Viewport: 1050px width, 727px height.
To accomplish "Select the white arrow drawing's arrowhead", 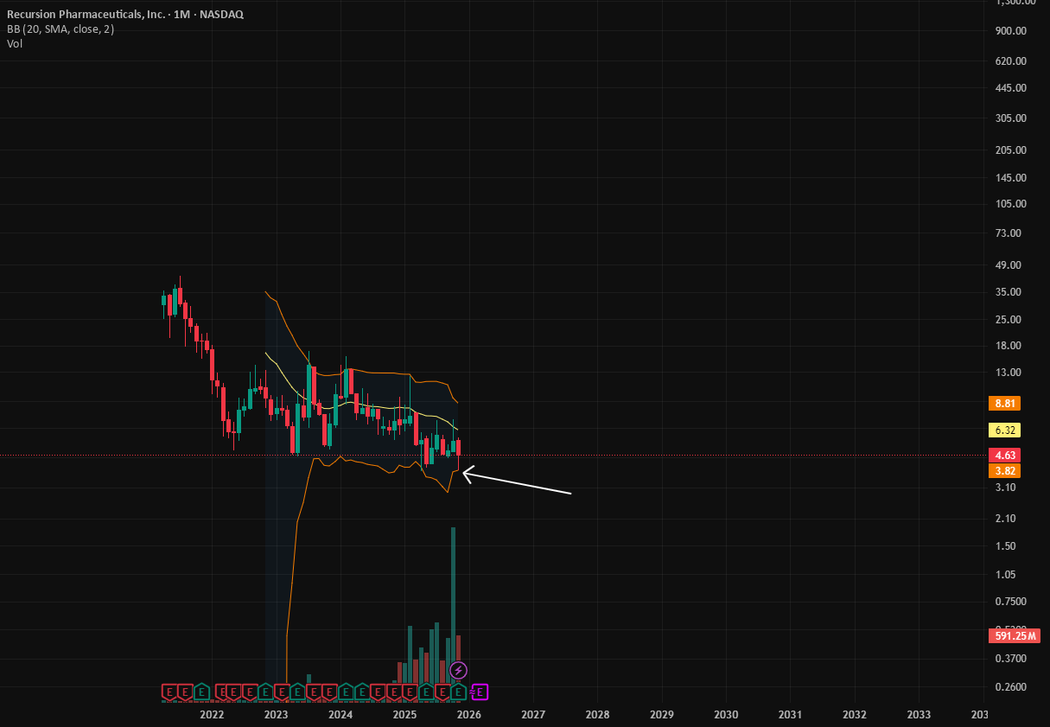I will click(x=467, y=474).
